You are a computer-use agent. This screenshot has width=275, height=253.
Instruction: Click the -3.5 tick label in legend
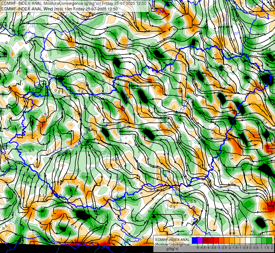point(213,248)
